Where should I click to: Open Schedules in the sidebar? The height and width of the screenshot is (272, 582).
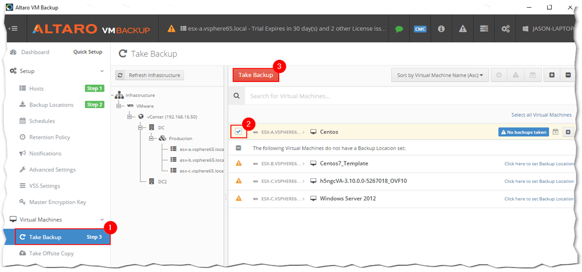[42, 121]
